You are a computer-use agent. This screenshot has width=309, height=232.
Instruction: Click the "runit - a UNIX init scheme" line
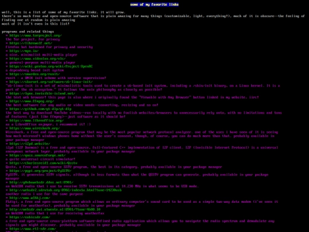point(56,78)
